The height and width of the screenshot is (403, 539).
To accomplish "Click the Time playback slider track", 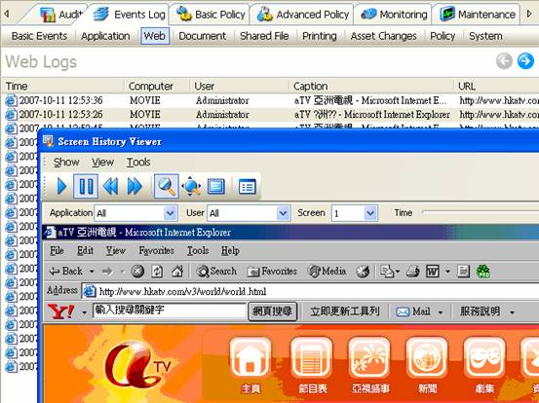I will (481, 213).
